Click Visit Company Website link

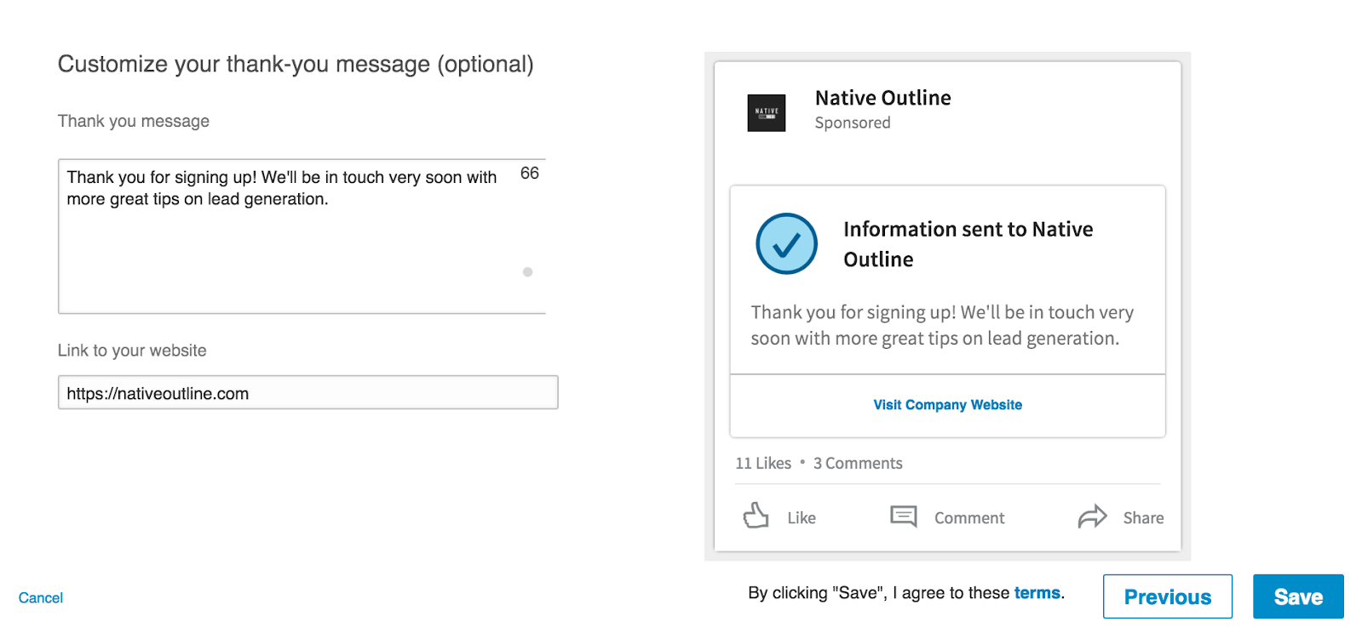coord(946,405)
